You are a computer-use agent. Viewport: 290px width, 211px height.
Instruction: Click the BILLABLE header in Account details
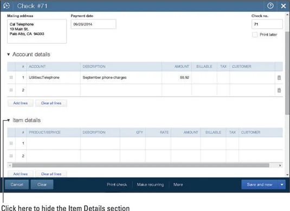tap(204, 66)
